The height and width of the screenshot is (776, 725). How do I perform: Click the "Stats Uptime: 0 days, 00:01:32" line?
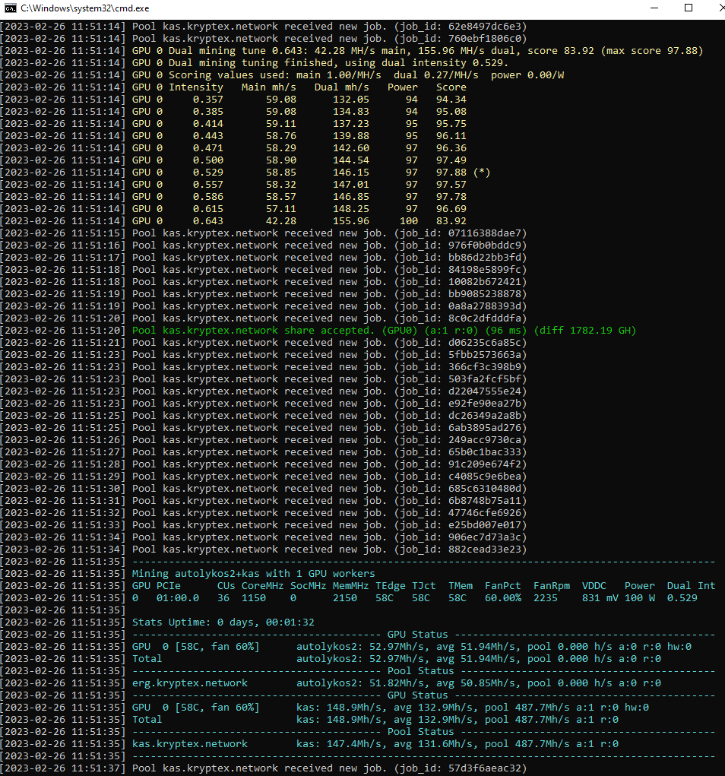click(x=223, y=622)
